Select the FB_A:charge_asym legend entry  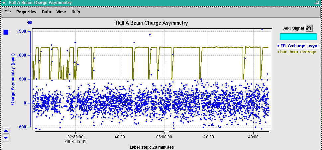[x=298, y=46]
